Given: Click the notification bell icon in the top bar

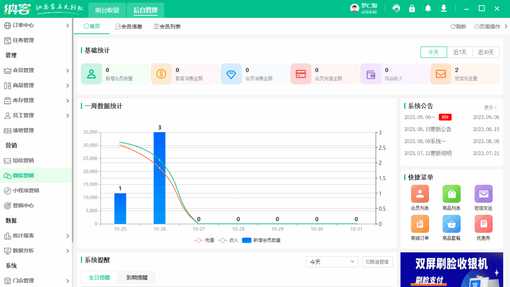Looking at the screenshot, I should click(x=428, y=8).
